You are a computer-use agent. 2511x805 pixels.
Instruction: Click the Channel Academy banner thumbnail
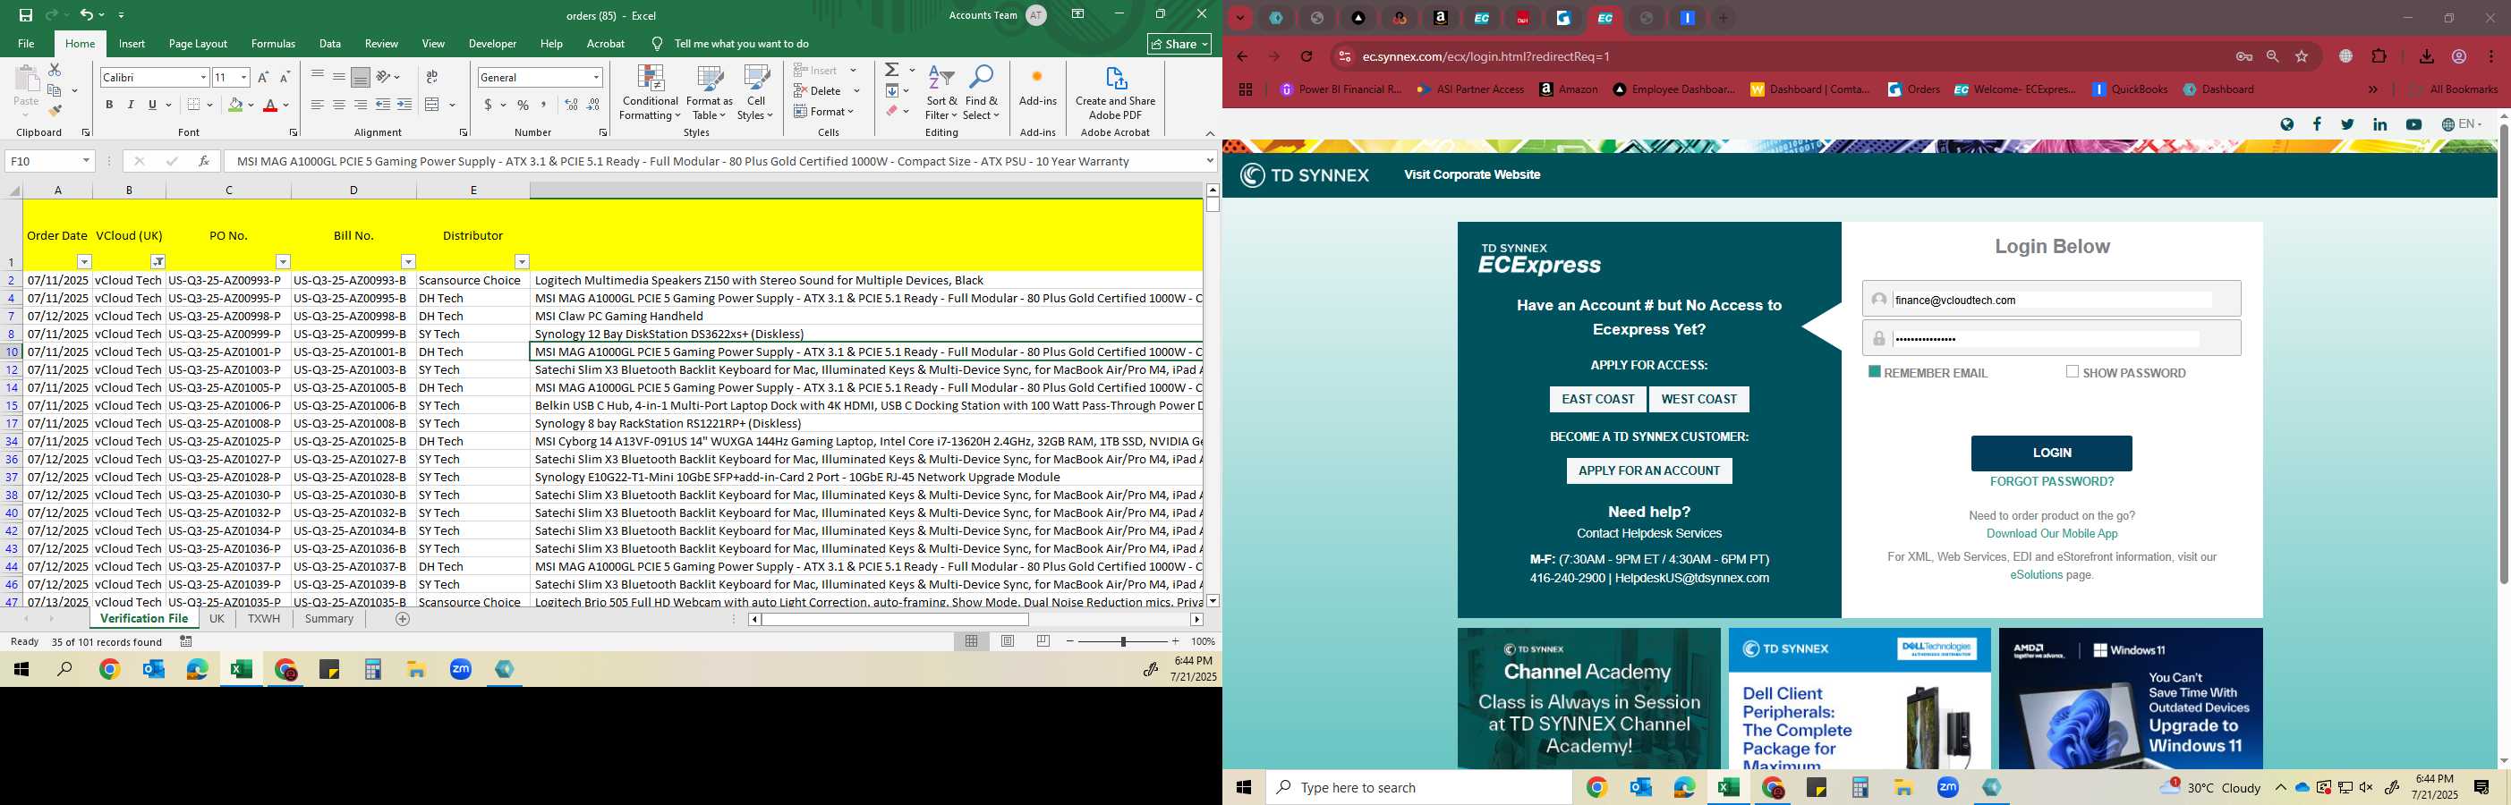click(x=1587, y=698)
